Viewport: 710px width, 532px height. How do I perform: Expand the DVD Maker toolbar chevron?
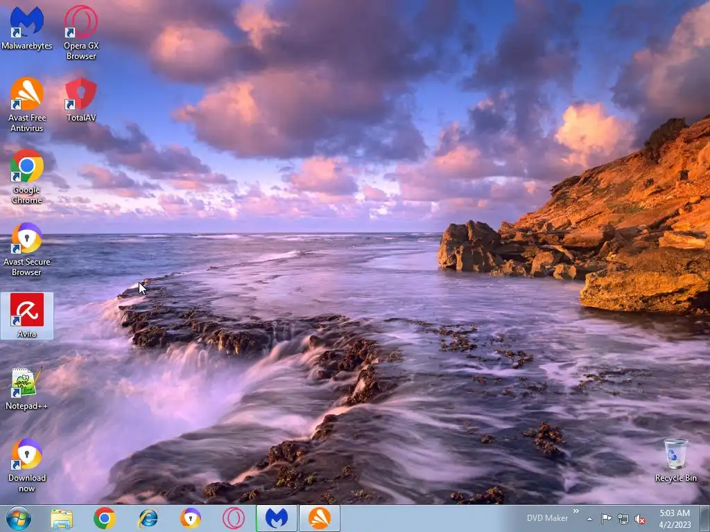pos(576,511)
